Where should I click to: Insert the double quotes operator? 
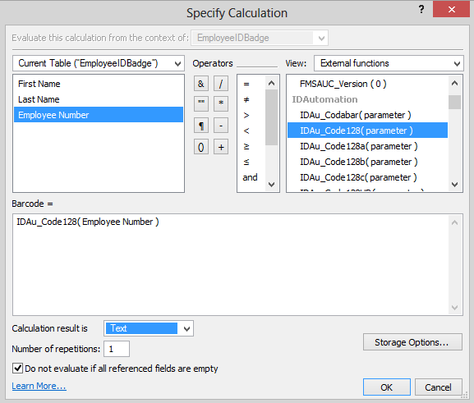tap(201, 103)
